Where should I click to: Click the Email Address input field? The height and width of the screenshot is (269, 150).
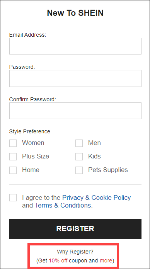(75, 46)
